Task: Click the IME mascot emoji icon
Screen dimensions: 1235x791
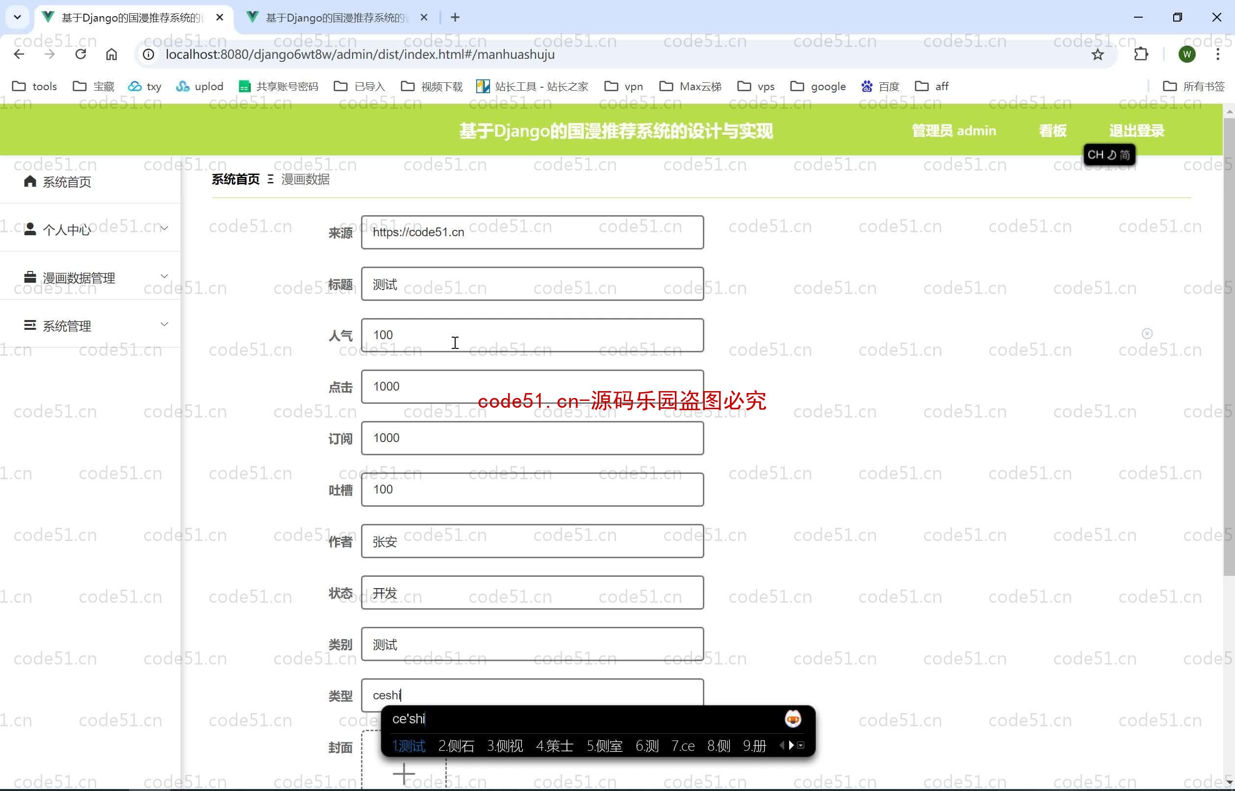Action: pos(793,719)
